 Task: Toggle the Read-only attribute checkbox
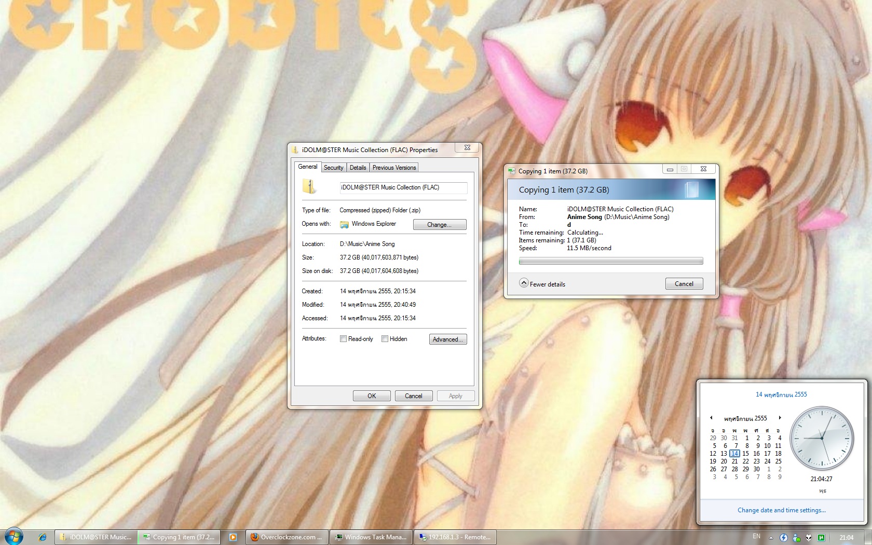point(343,339)
